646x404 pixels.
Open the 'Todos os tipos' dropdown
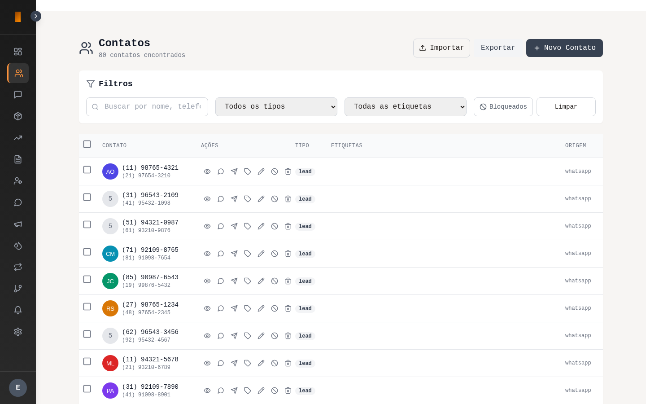[276, 107]
